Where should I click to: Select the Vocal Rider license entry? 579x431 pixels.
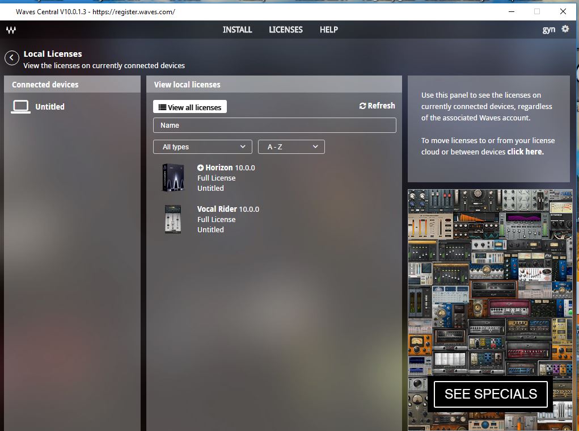pos(217,209)
